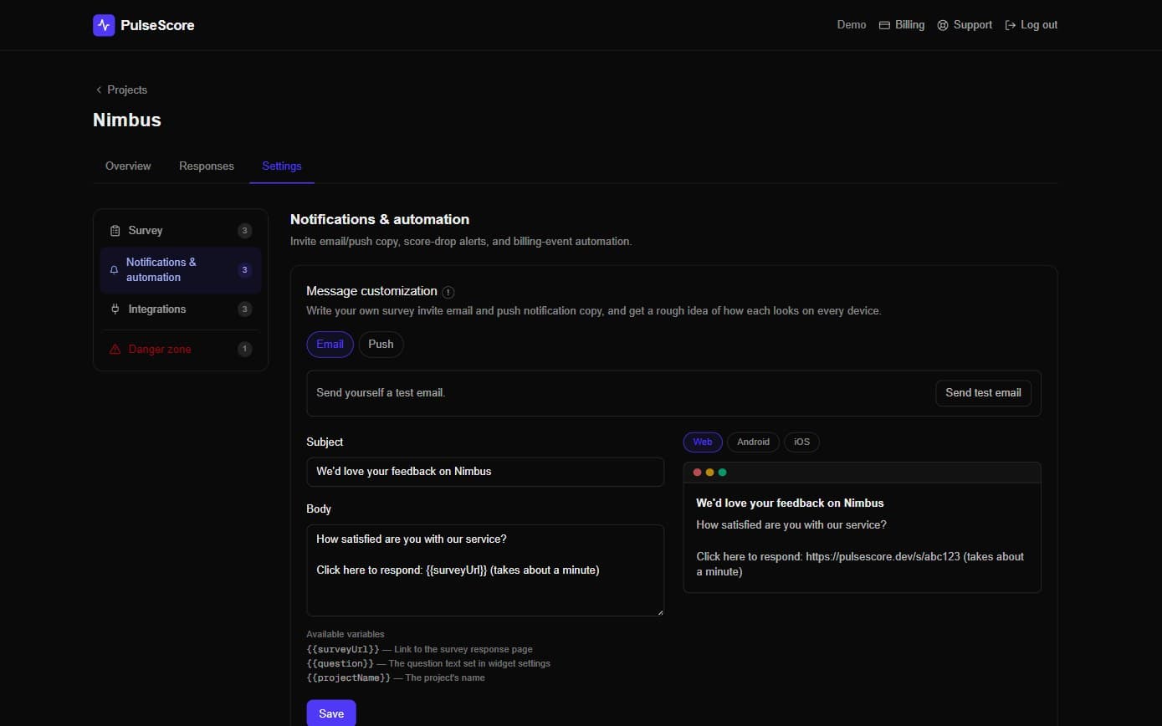Go back via the Projects chevron

(99, 89)
